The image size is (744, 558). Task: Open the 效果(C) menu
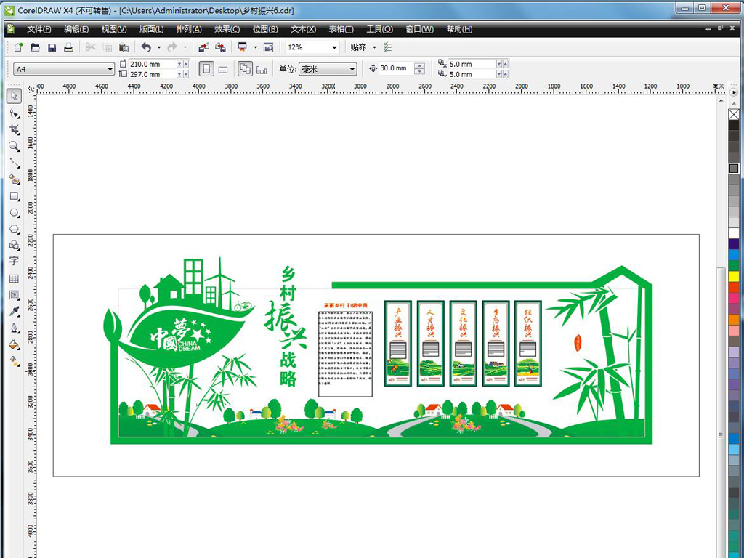pos(227,29)
